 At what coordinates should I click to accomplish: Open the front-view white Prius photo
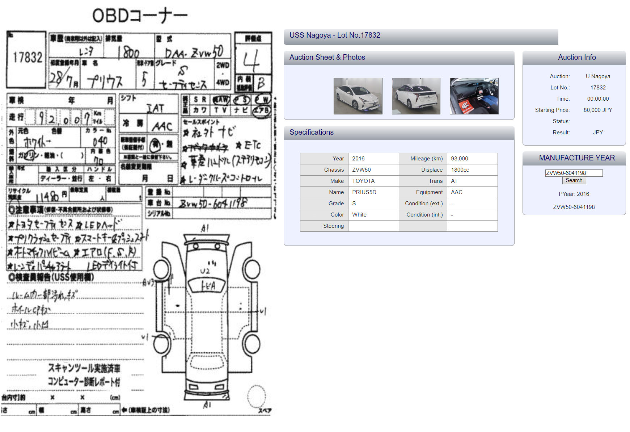point(358,96)
